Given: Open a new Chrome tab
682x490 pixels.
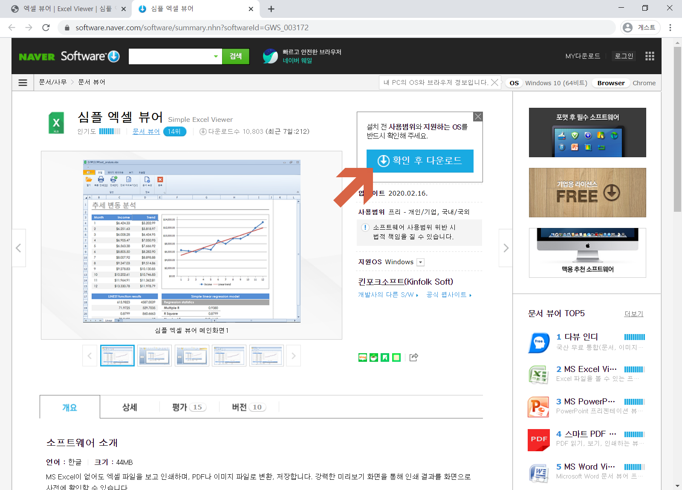Looking at the screenshot, I should pyautogui.click(x=271, y=9).
